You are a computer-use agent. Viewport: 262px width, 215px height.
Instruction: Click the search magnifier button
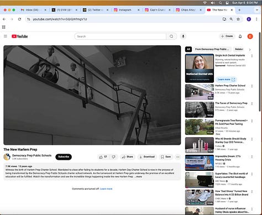(x=171, y=36)
